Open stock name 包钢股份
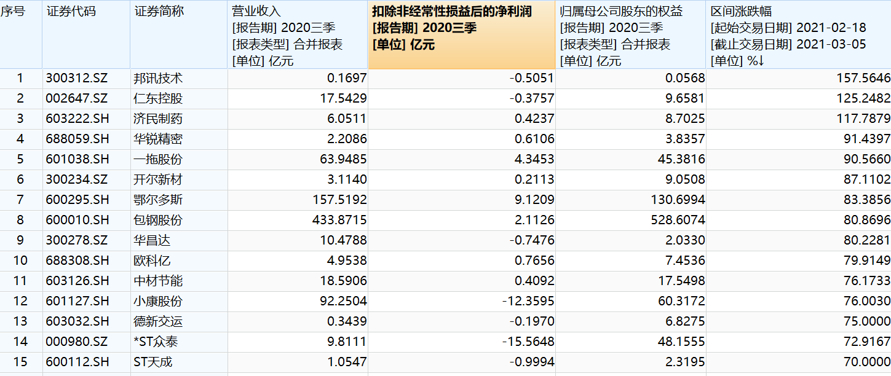 tap(158, 221)
